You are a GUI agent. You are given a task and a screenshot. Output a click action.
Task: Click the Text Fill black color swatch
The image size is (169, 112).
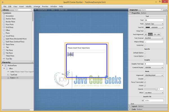(148, 27)
